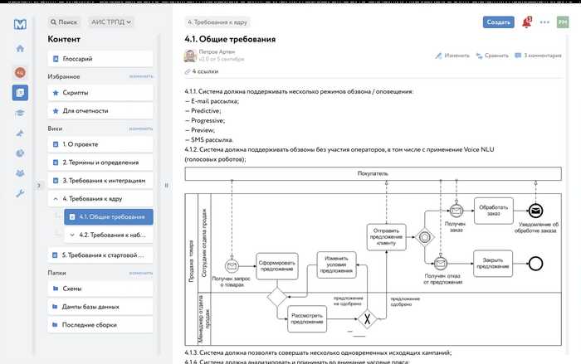Viewport: 581px width, 364px height.
Task: Open the Глоссарий item
Action: [100, 59]
